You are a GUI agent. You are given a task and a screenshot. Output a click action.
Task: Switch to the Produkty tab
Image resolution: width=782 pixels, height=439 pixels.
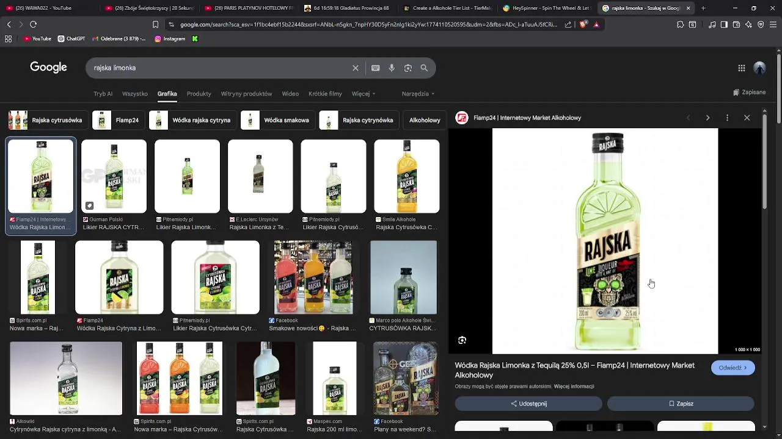[199, 94]
